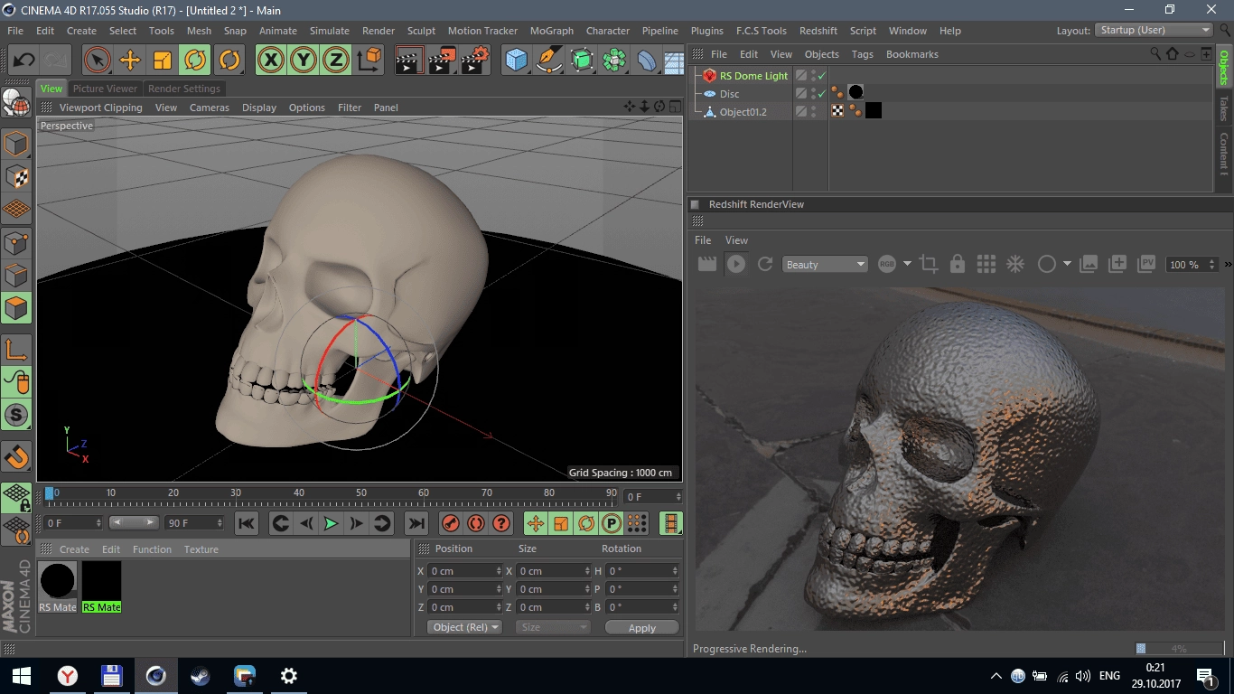
Task: Click the green Subdivision Surface generator icon
Action: (x=582, y=61)
